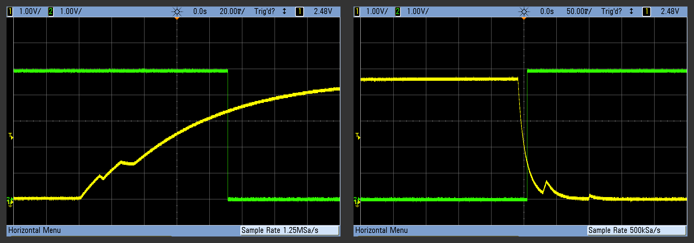The height and width of the screenshot is (243, 694).
Task: Click the Sample Rate 500kSa/s box
Action: coord(637,230)
